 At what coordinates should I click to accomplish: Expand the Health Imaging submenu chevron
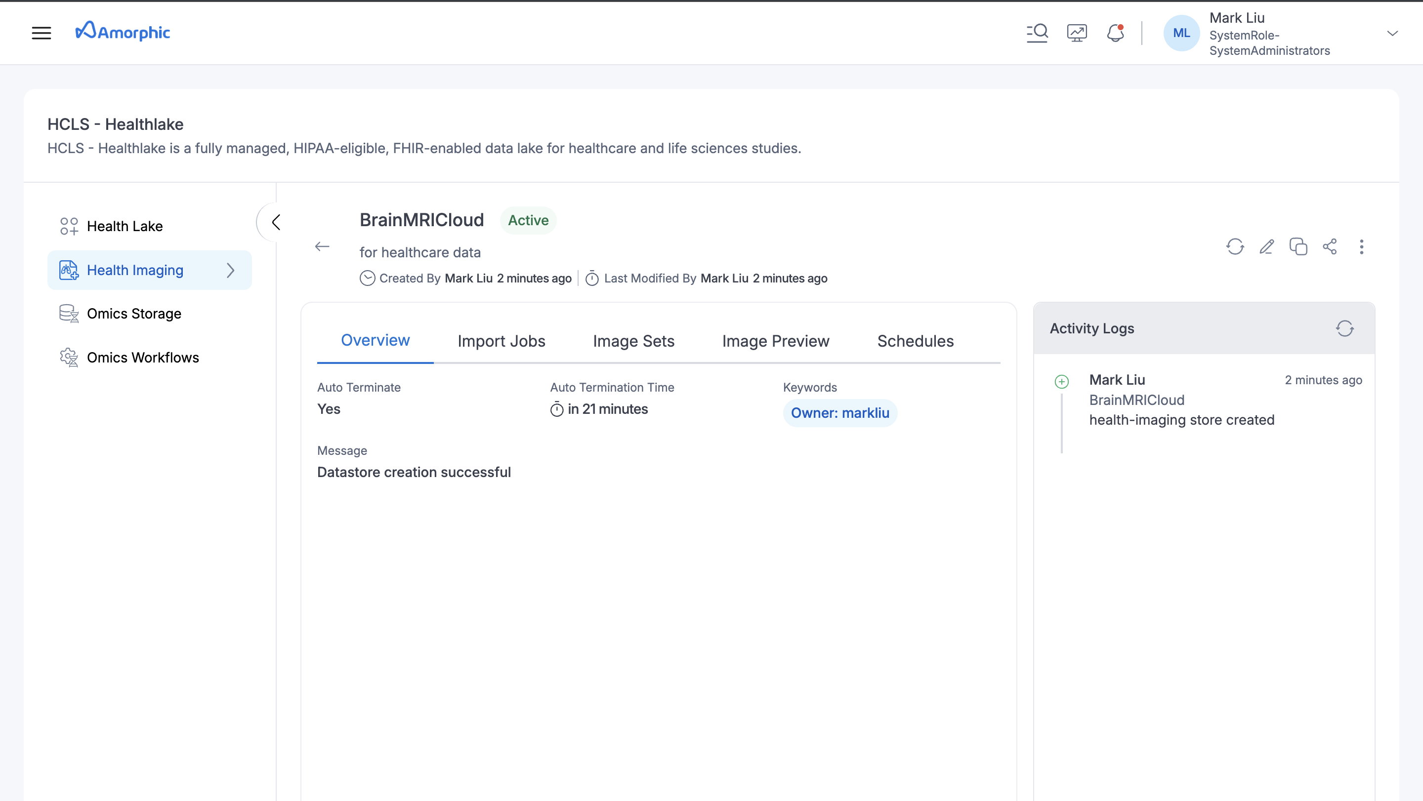pyautogui.click(x=230, y=271)
